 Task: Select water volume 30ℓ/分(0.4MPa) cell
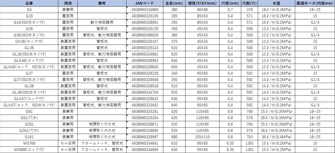point(276,137)
